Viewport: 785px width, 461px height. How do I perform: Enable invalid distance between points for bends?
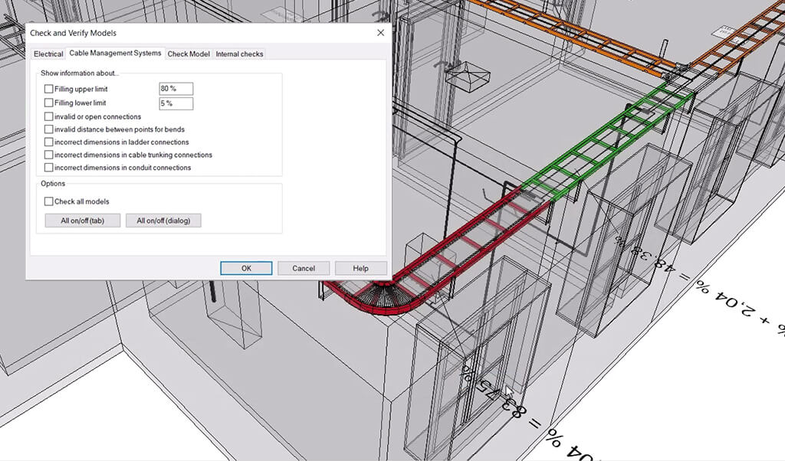pos(49,129)
